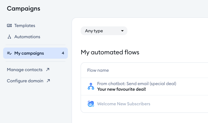Click the Any type dropdown arrow

tap(122, 31)
